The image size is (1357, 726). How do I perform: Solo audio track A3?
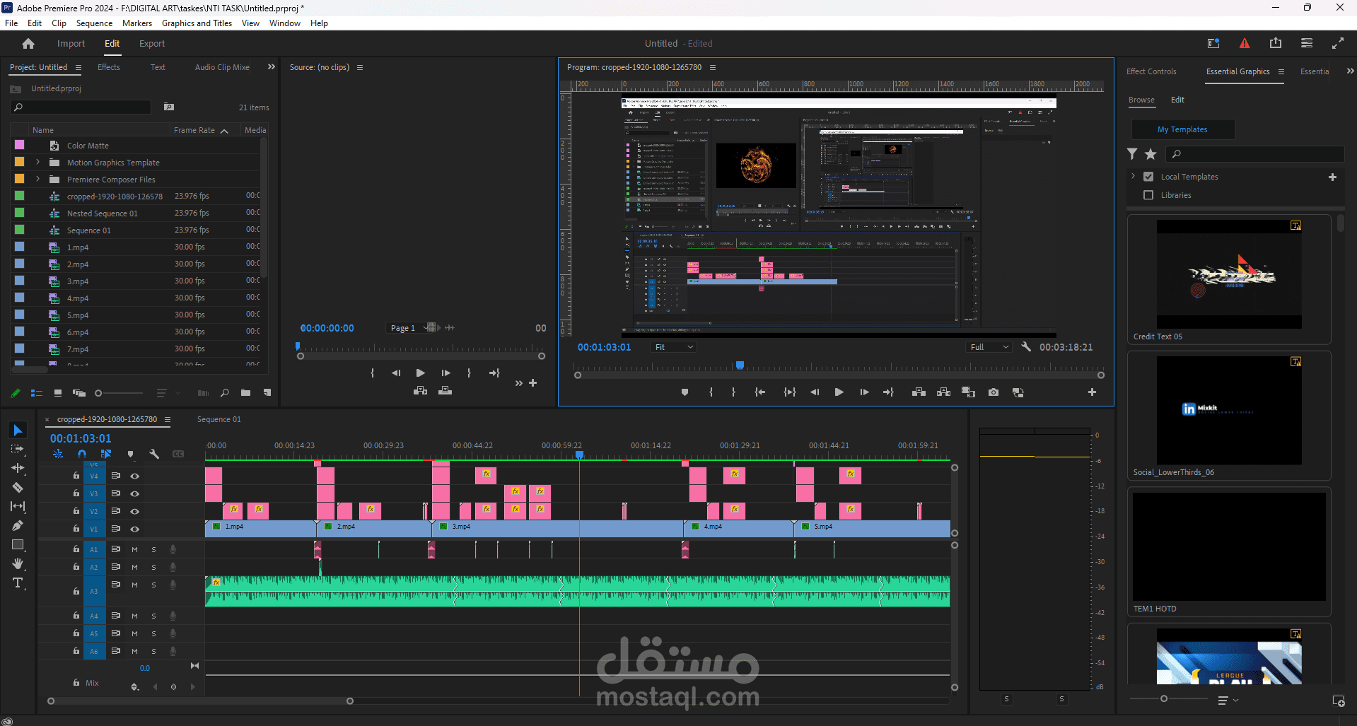(x=153, y=585)
